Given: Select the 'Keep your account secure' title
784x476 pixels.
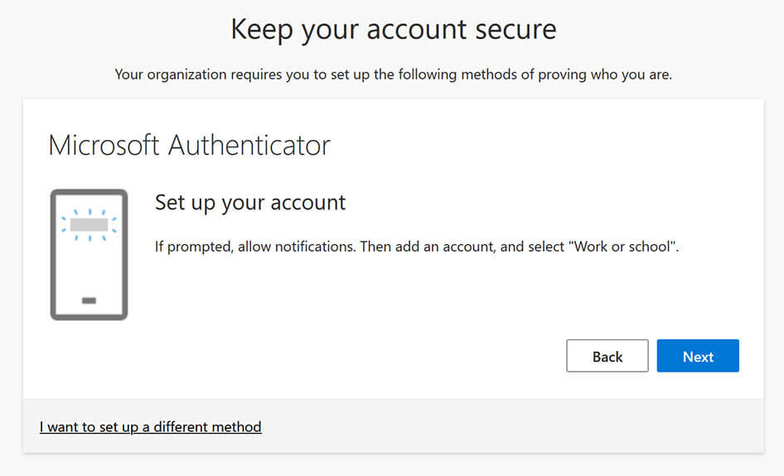Looking at the screenshot, I should click(394, 30).
